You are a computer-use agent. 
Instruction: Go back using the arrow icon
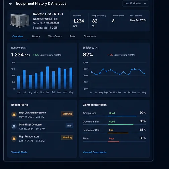(11, 3)
